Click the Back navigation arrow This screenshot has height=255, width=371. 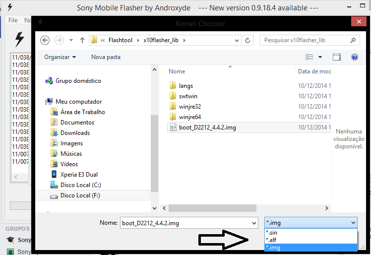point(45,40)
